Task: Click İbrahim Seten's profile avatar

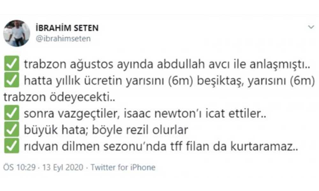Action: coord(17,33)
